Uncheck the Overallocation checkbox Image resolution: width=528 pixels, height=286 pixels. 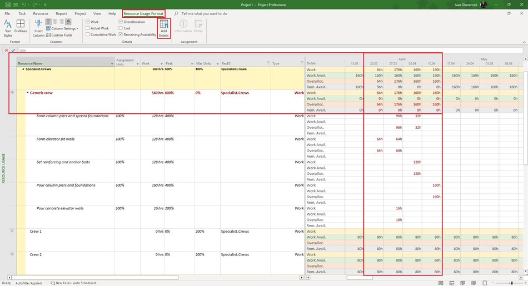[x=121, y=22]
